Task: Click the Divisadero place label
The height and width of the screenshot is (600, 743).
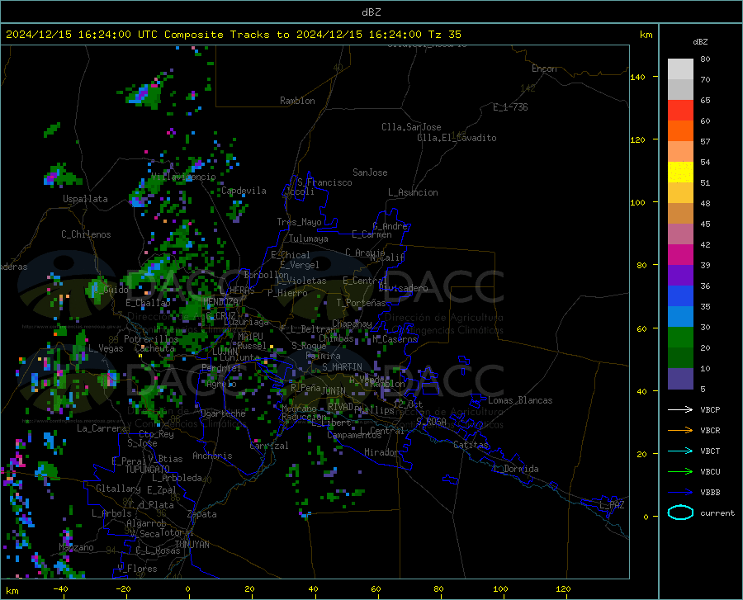Action: point(403,288)
